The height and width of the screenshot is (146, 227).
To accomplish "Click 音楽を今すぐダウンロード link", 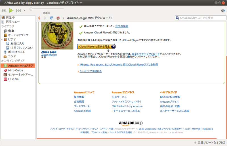I will [146, 54].
